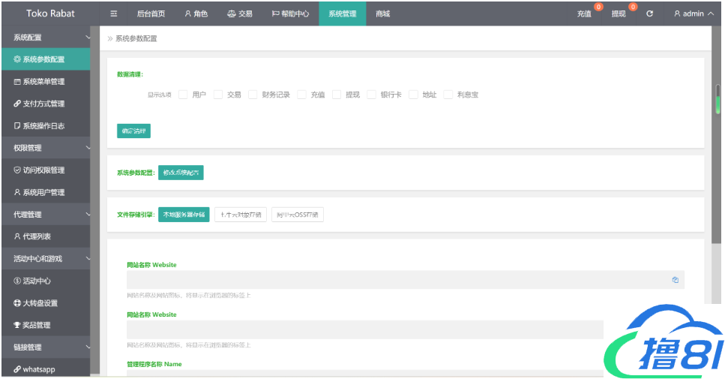The width and height of the screenshot is (725, 379).
Task: Switch to 商城 top menu tab
Action: 382,14
